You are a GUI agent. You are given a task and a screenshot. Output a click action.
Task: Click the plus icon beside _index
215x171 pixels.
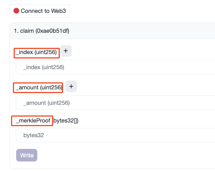coord(66,51)
